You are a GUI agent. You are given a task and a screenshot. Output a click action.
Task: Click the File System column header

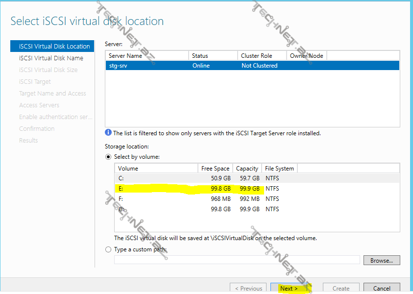coord(279,169)
